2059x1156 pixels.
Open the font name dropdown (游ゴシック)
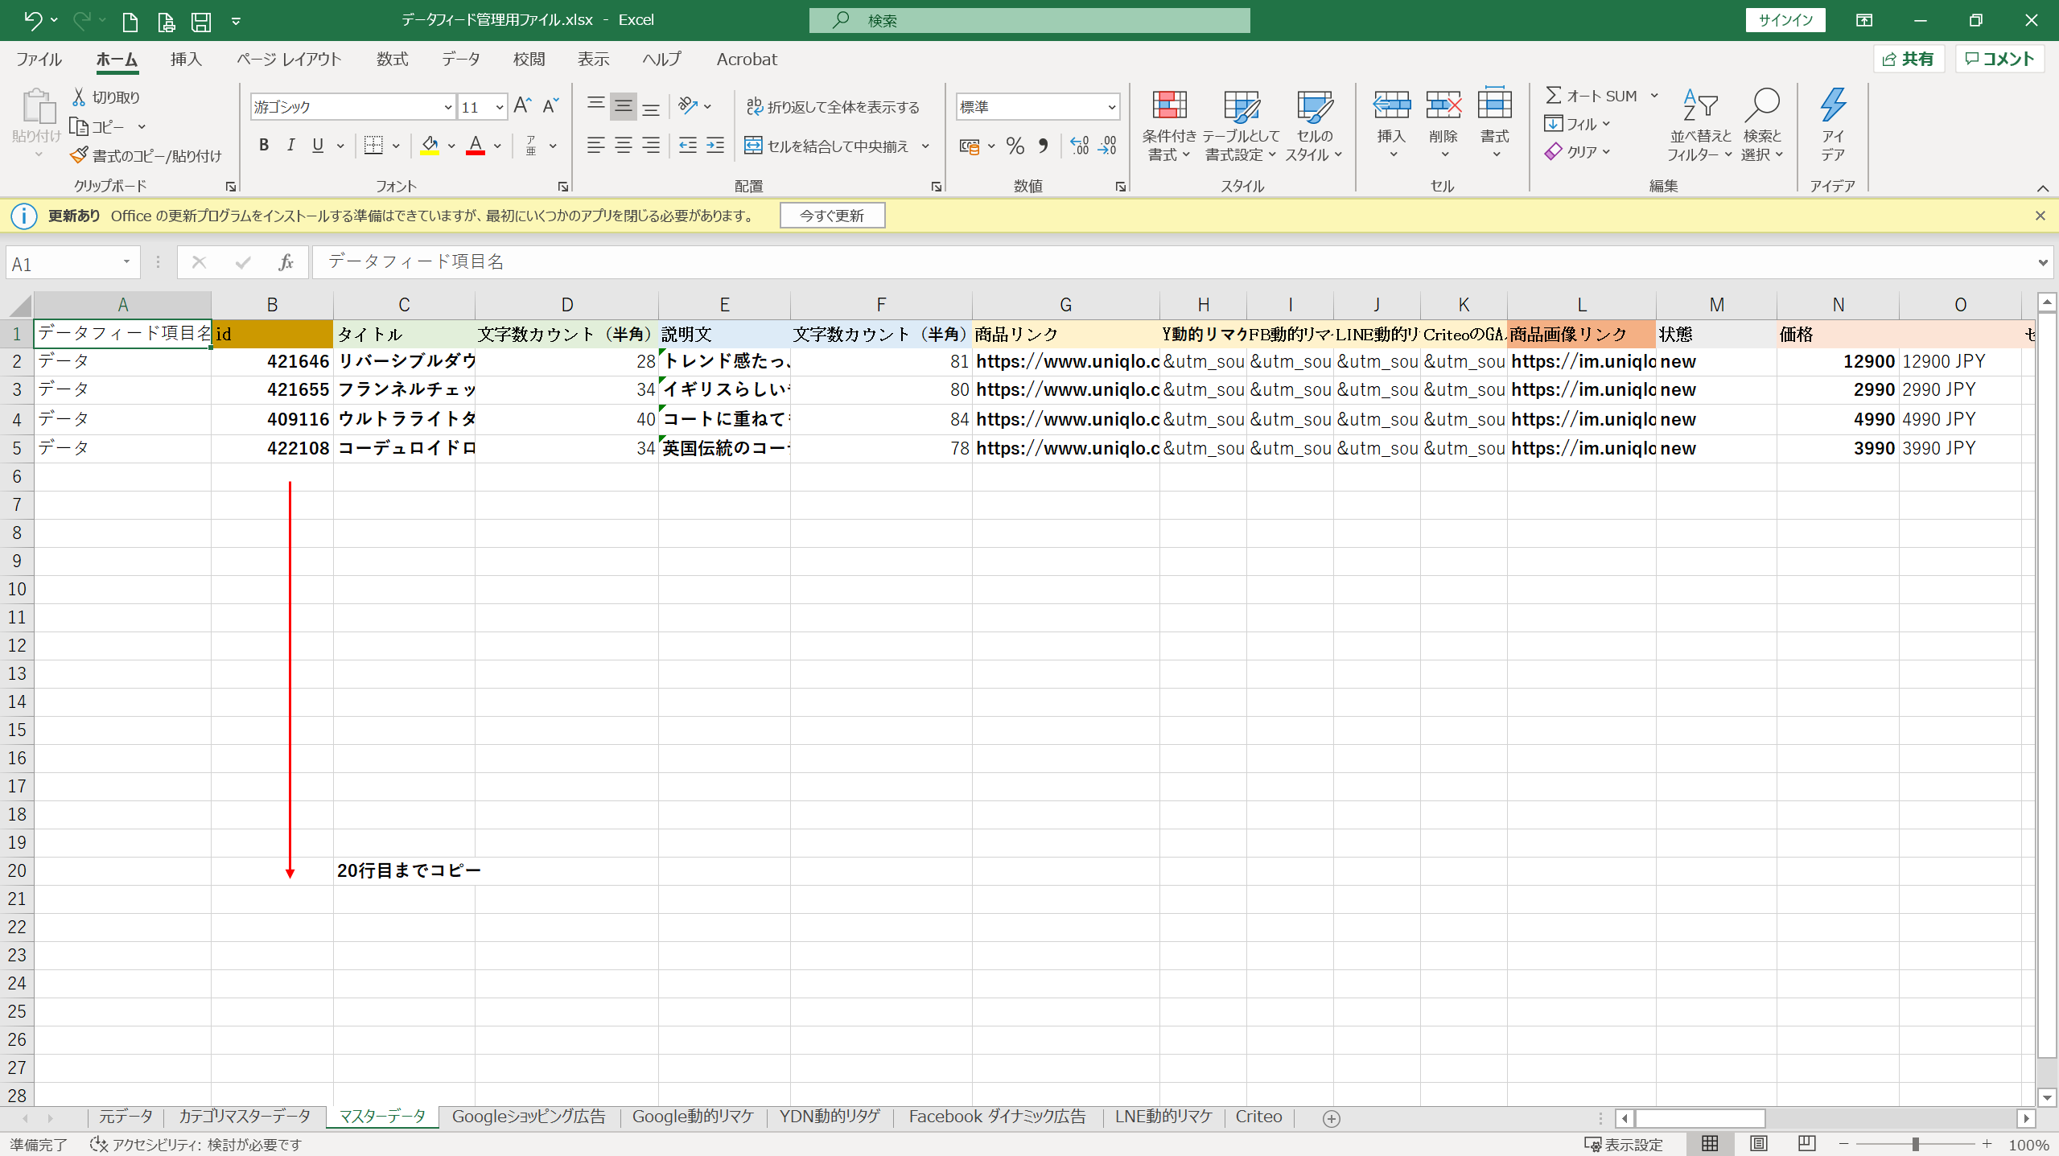(x=448, y=107)
